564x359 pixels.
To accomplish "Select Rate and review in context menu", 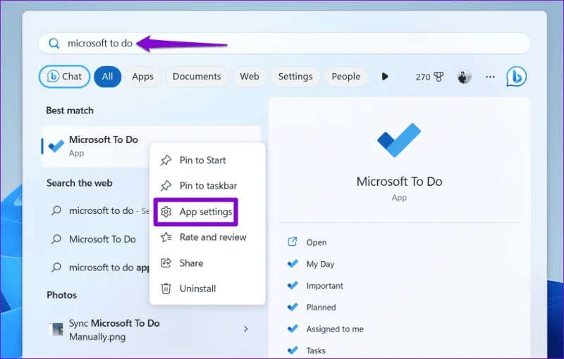I will (207, 237).
